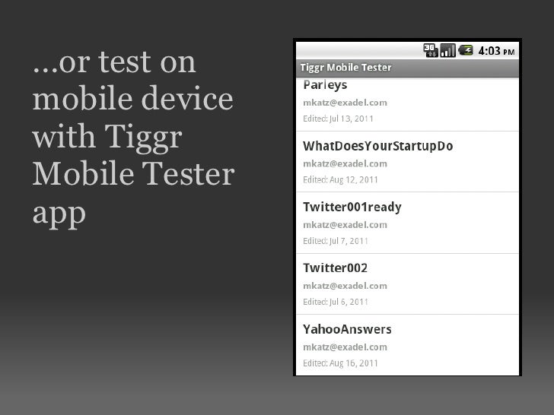Open the WhatDoesYourStartupDo project

tap(407, 162)
